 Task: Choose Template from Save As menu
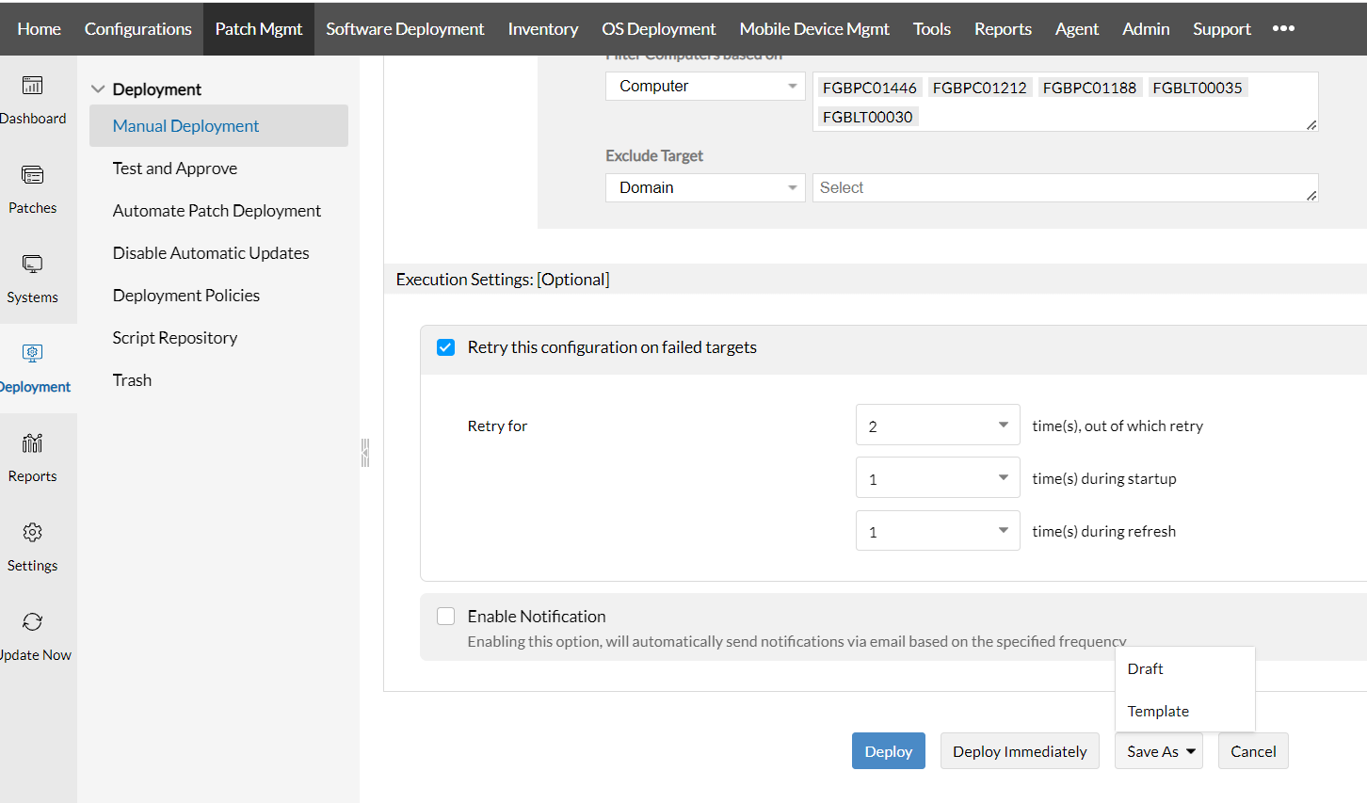click(x=1185, y=711)
